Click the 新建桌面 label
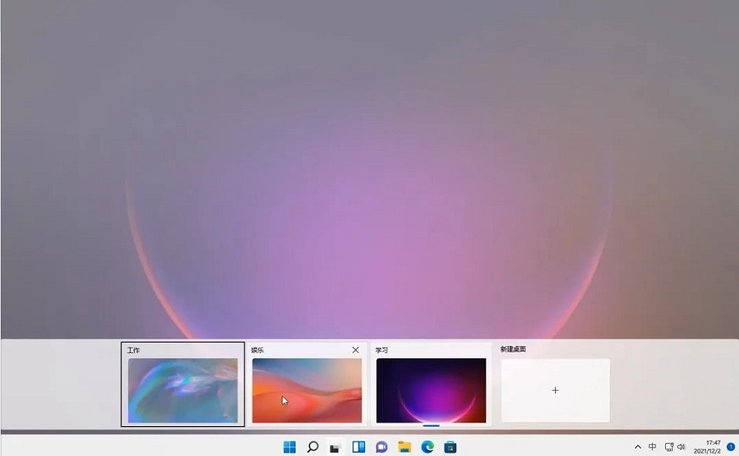Viewport: 739px width, 456px height. (x=513, y=349)
